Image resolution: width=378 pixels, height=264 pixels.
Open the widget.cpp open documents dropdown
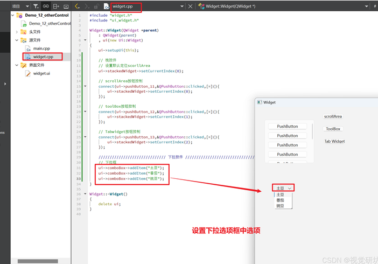182,6
